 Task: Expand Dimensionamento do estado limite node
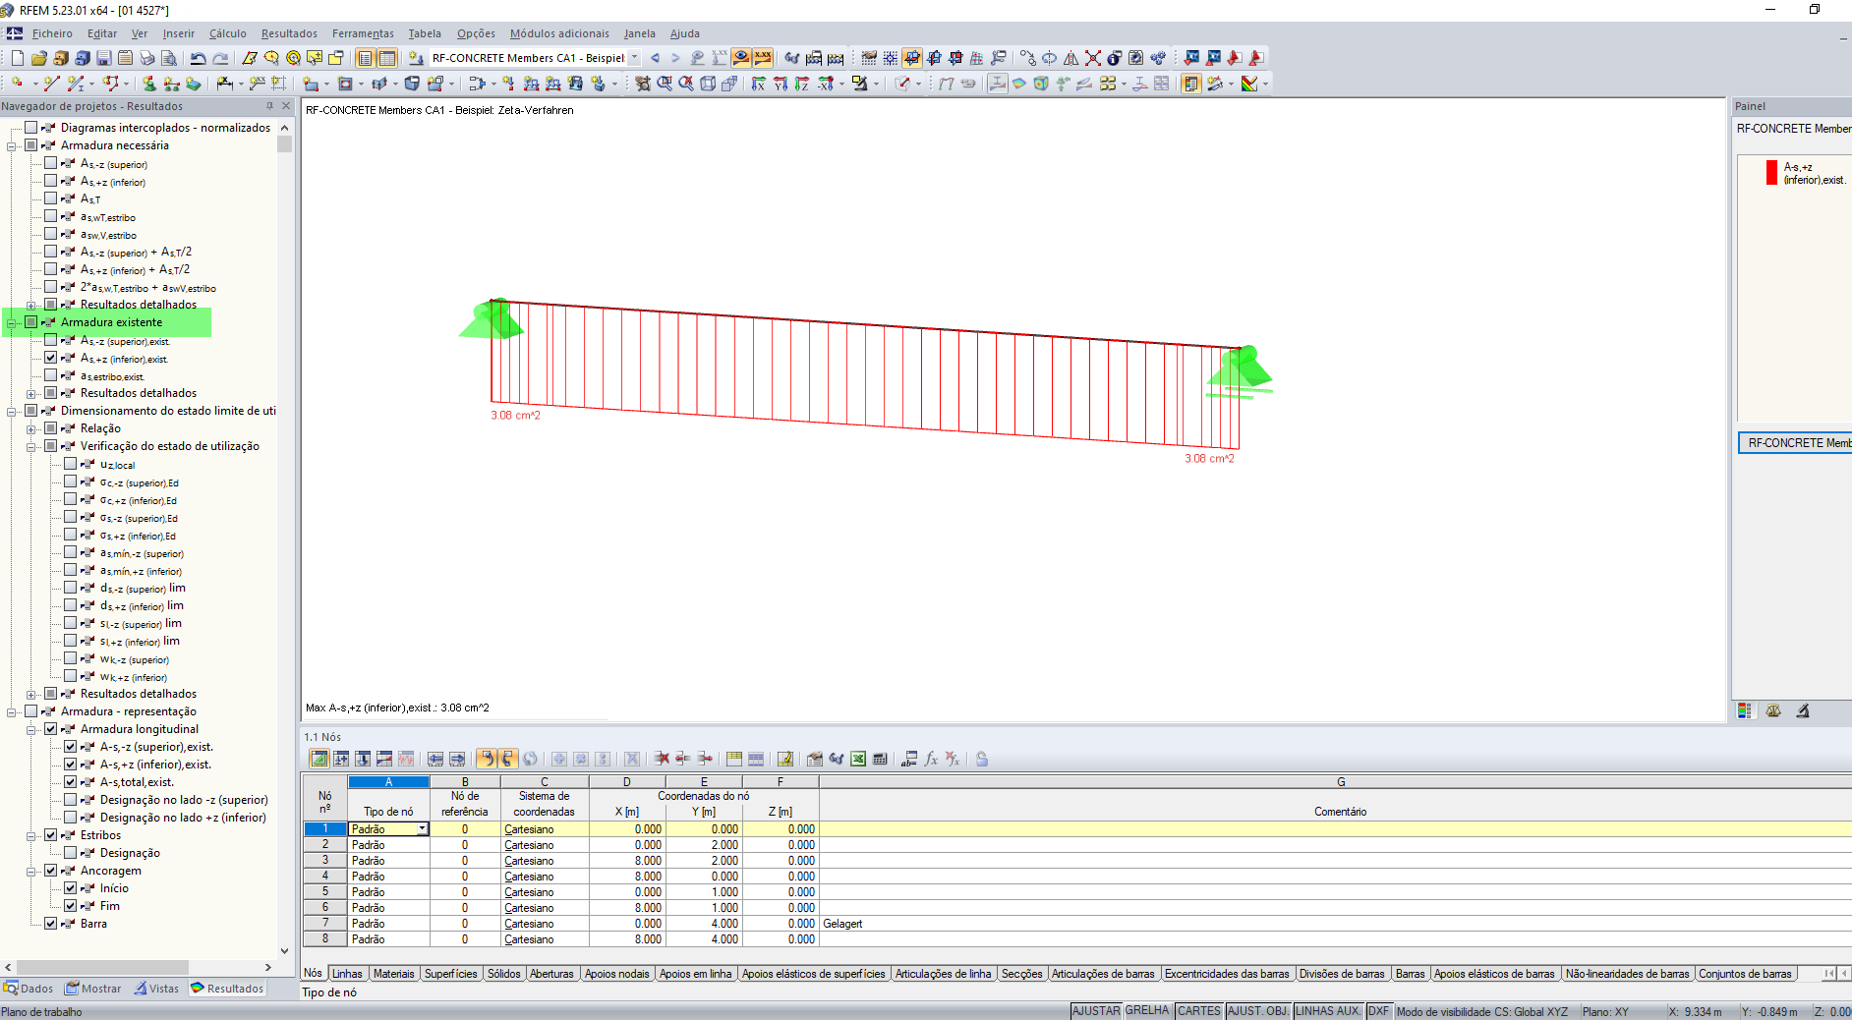pyautogui.click(x=12, y=411)
